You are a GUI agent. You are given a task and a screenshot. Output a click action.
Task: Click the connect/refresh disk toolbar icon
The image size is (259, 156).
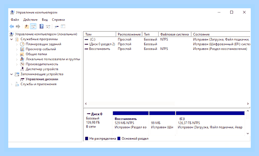click(57, 26)
